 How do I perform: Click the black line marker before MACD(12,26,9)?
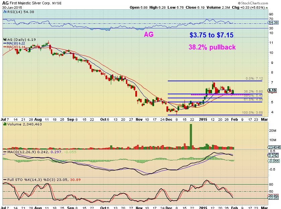5,152
